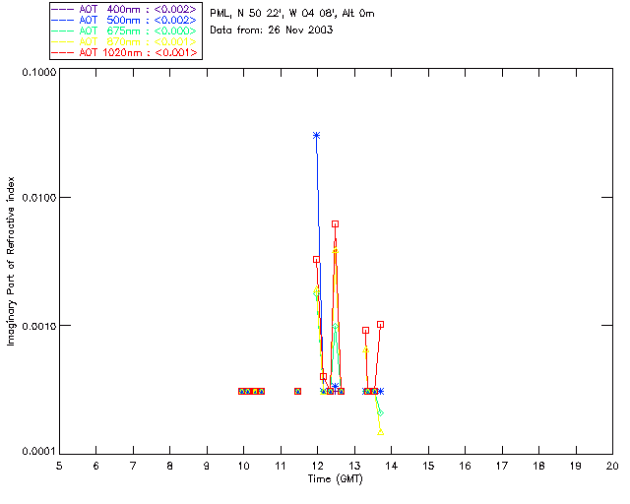The image size is (630, 504).
Task: Click the x-axis tick label 6
Action: coord(96,466)
